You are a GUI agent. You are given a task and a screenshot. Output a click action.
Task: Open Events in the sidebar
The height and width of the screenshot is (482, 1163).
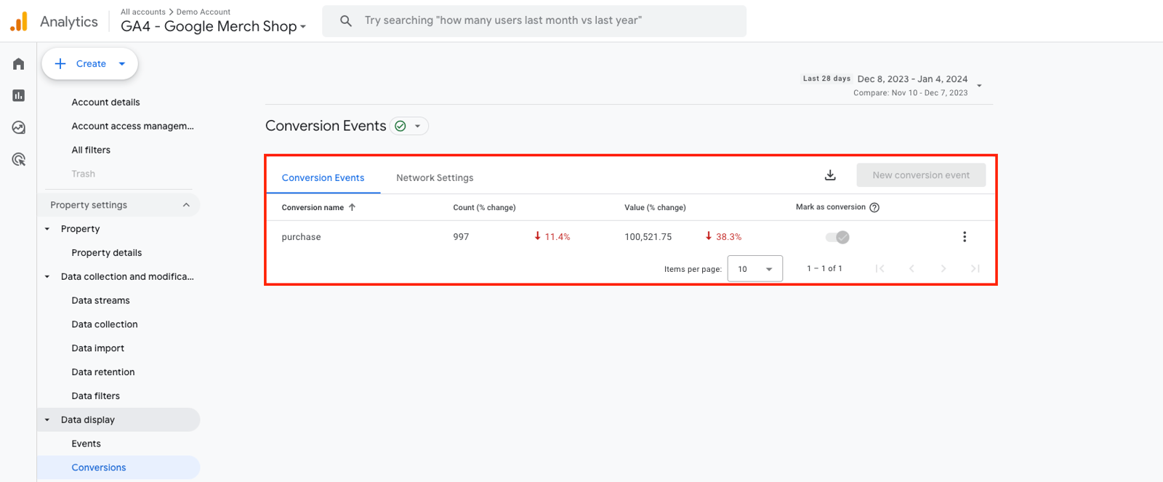pyautogui.click(x=86, y=443)
